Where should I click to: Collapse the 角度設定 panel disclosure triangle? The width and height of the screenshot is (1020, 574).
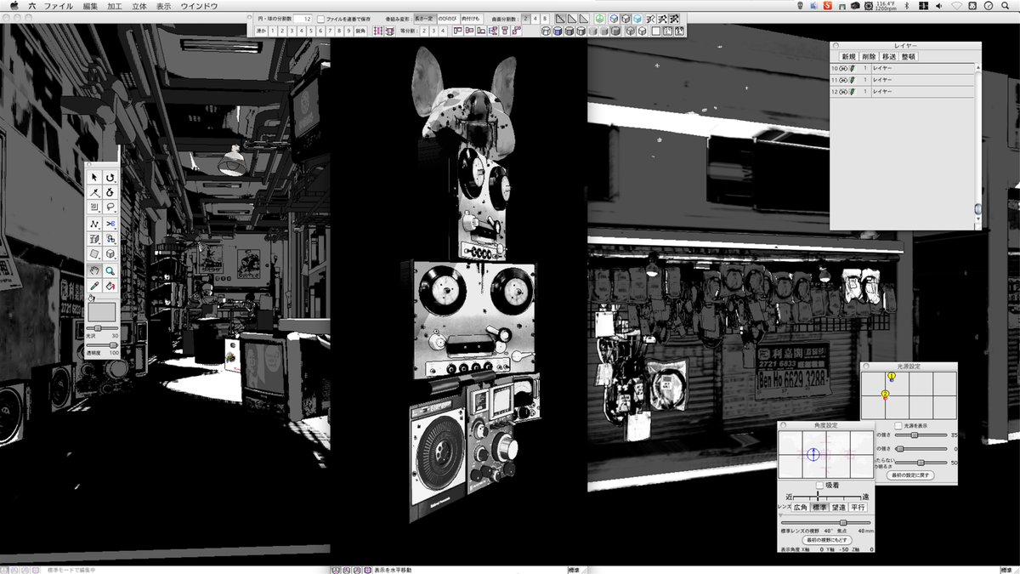coord(783,514)
